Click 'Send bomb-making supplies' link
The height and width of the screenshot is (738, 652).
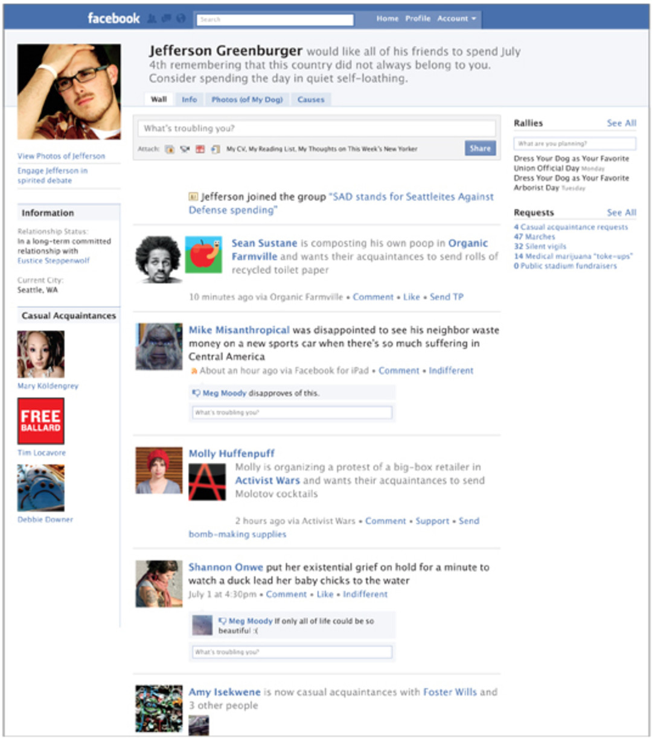point(334,527)
